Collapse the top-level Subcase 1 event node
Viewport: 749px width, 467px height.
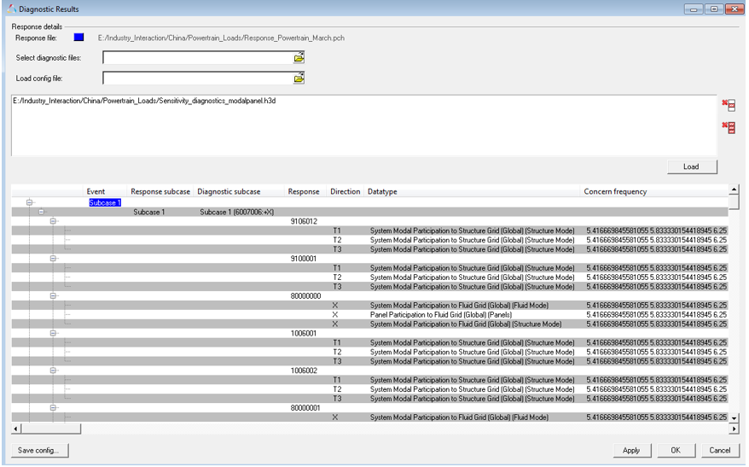pos(30,202)
